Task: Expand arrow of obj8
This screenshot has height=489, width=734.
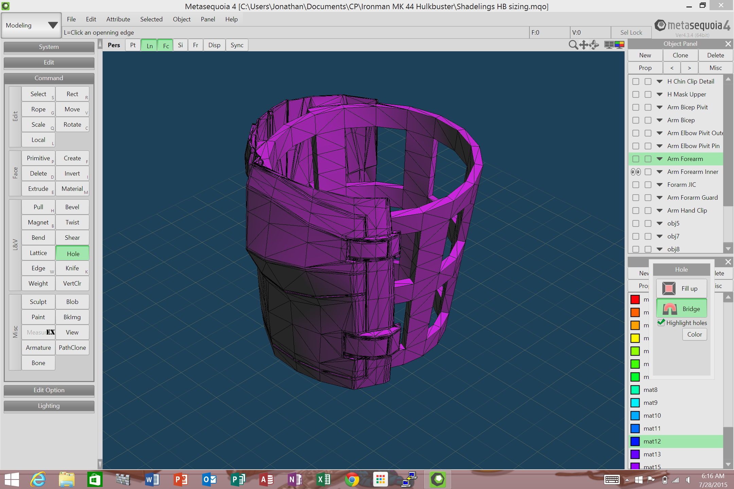Action: pos(660,249)
